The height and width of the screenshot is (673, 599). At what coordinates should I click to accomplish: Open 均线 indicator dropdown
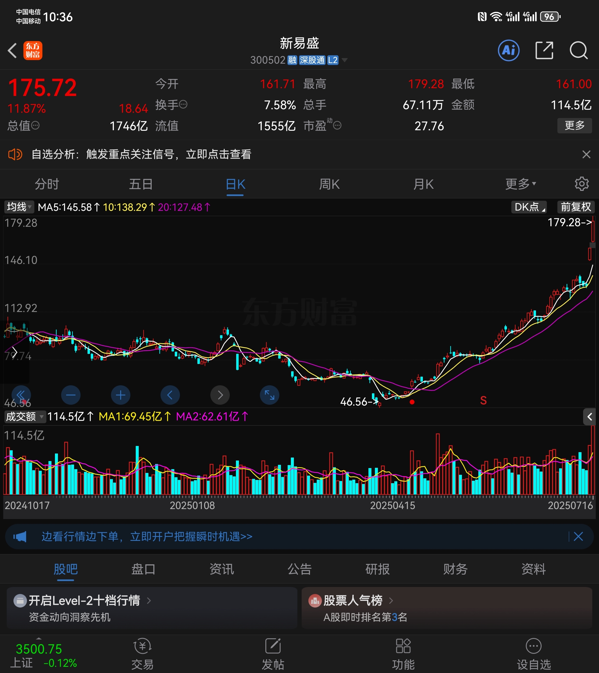click(19, 207)
